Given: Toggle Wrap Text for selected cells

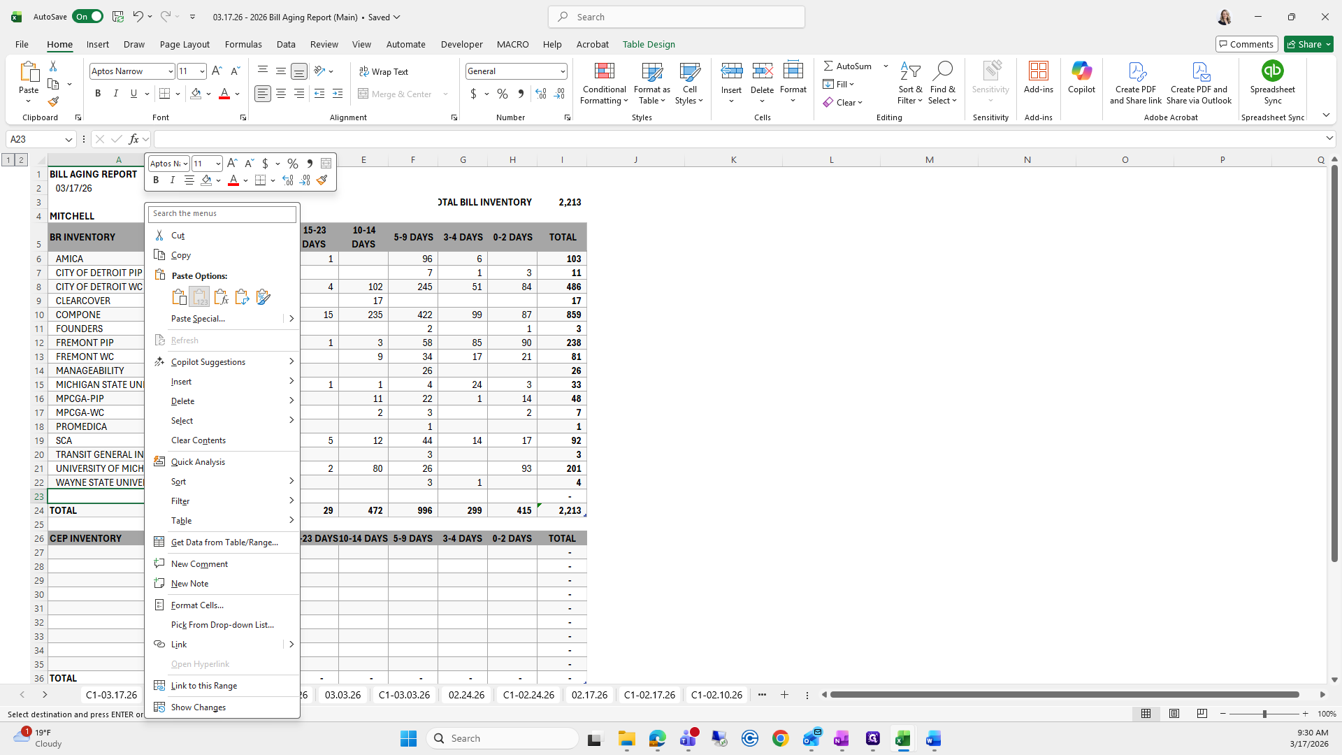Looking at the screenshot, I should pos(384,71).
